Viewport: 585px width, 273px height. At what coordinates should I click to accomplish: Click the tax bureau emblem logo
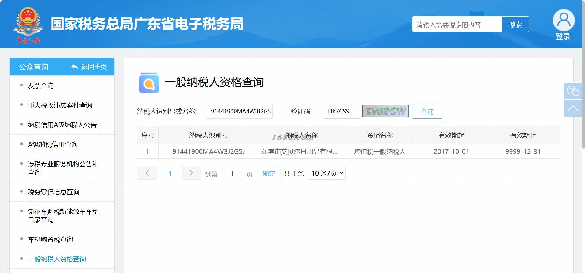coord(28,26)
